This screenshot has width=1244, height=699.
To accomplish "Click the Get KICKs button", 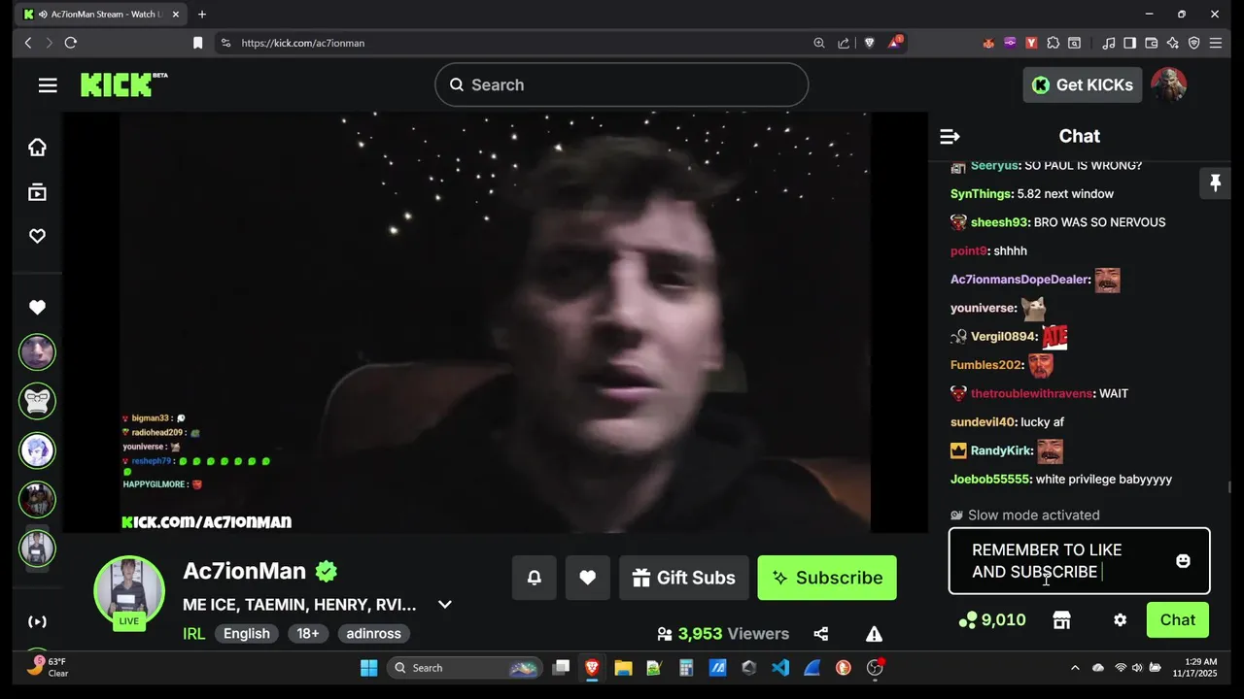I will point(1082,85).
